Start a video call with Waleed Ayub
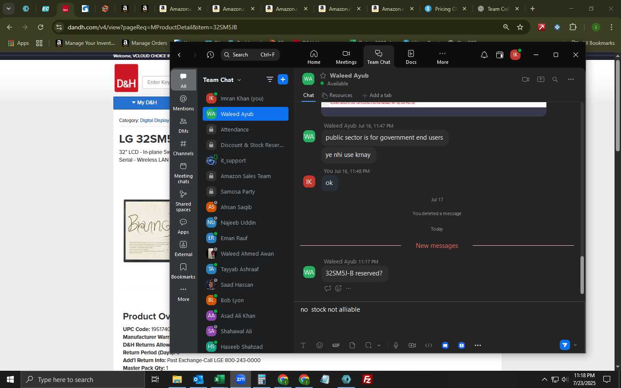The image size is (621, 388). (525, 79)
